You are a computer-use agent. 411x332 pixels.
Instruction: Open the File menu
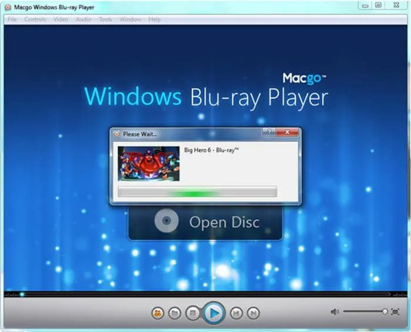pyautogui.click(x=12, y=19)
